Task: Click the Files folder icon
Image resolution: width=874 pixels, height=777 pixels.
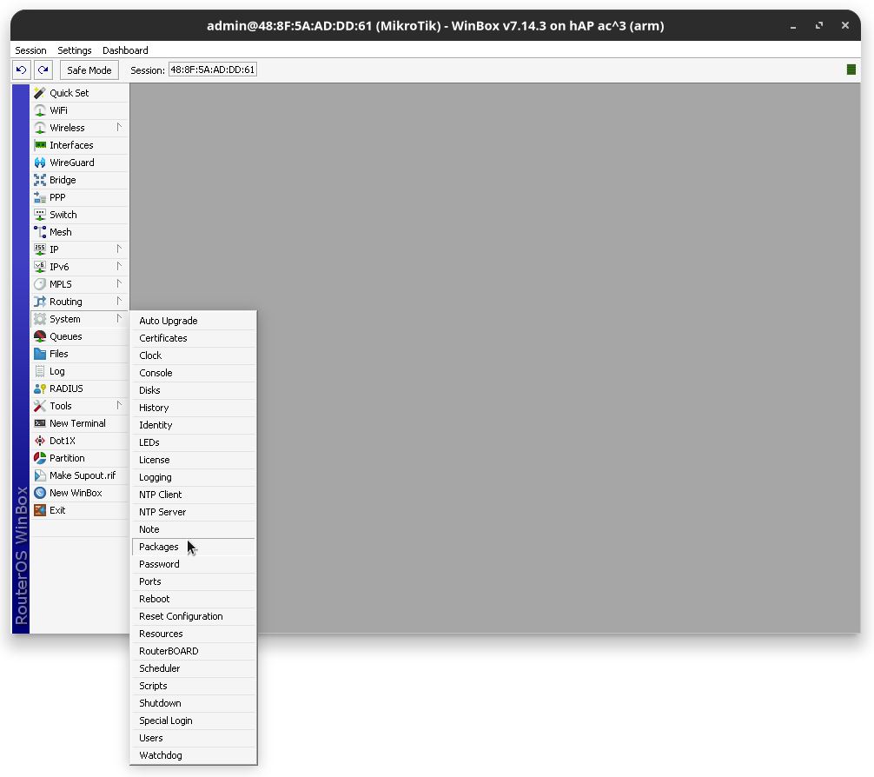Action: [40, 354]
